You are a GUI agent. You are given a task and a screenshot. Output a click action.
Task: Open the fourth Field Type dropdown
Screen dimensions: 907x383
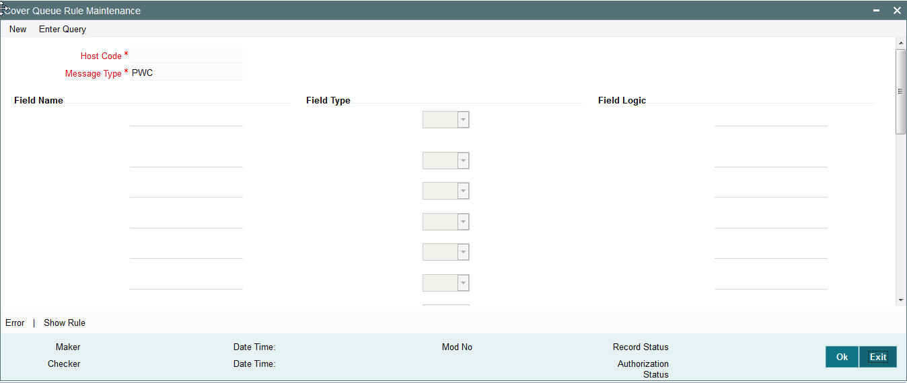tap(445, 222)
